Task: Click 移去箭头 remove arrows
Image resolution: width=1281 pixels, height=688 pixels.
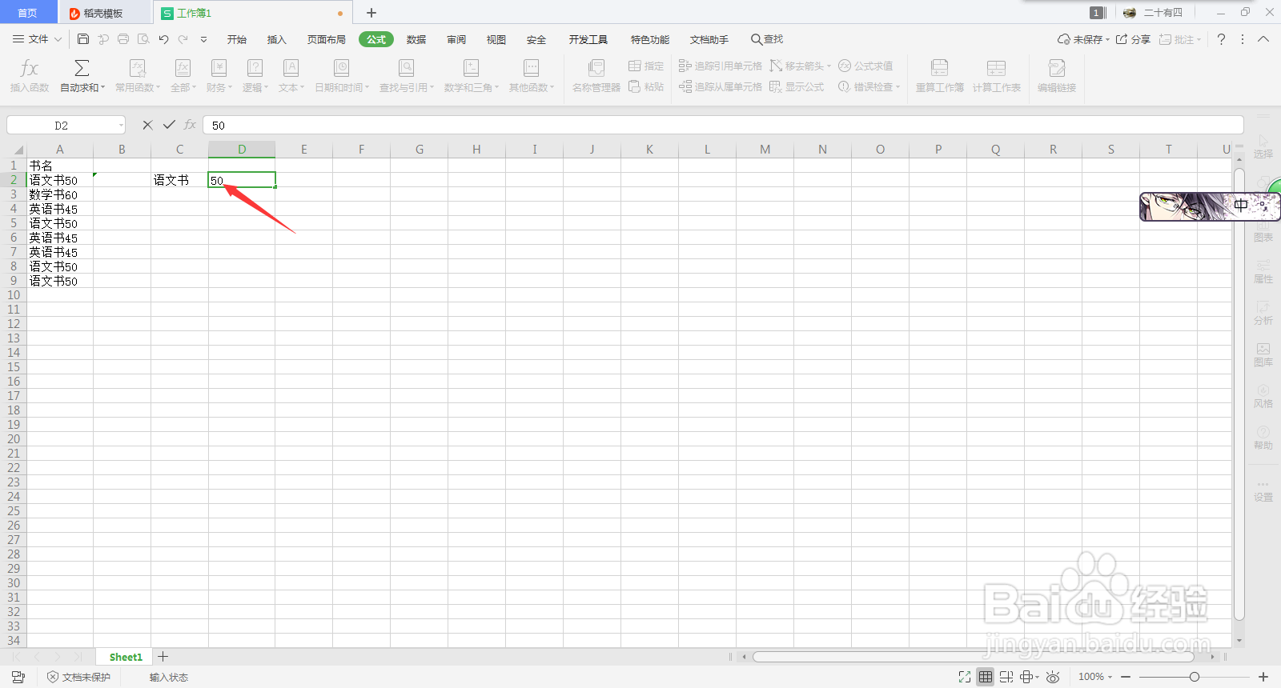Action: pos(801,66)
